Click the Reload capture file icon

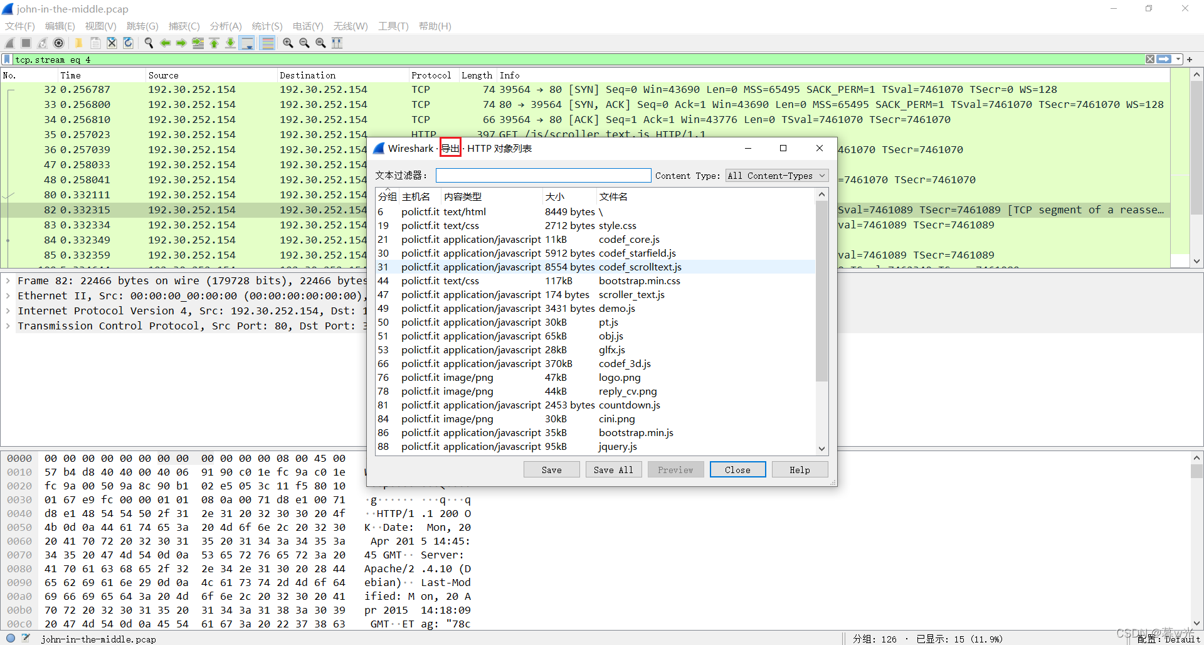[128, 43]
